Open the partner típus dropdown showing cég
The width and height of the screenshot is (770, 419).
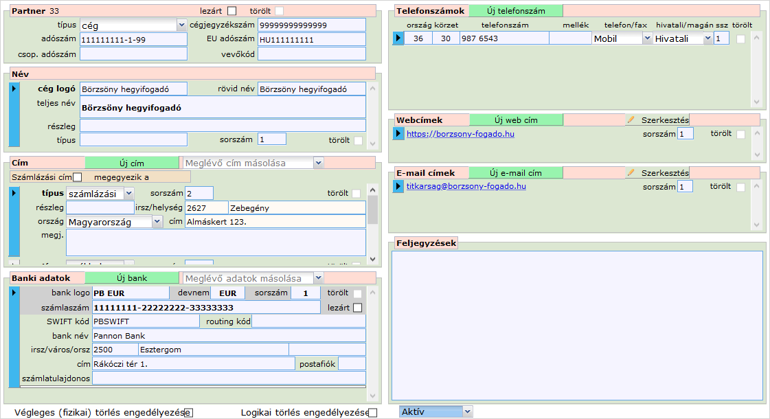(133, 25)
